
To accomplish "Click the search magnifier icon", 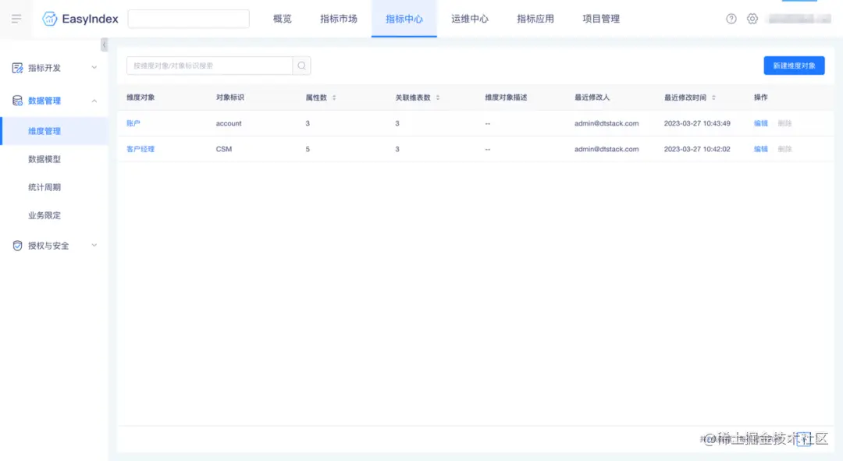I will coord(301,66).
